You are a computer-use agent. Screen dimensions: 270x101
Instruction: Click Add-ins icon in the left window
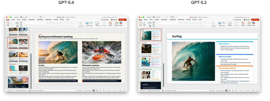[x=110, y=24]
